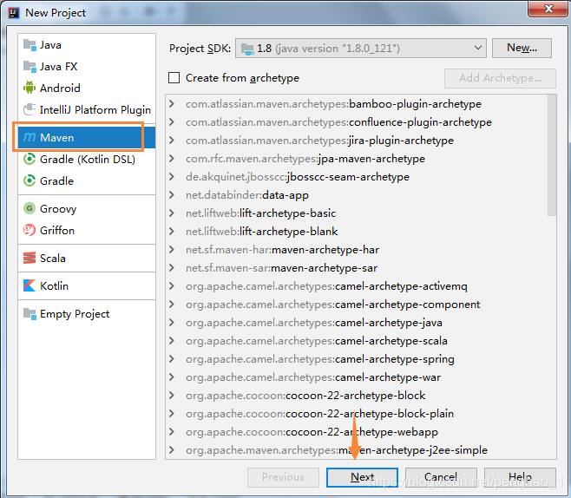This screenshot has width=571, height=498.
Task: Enable the Create from archetype checkbox
Action: pos(174,77)
